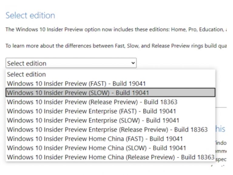Click the blue 'Select edition' page heading
The width and height of the screenshot is (233, 175).
(30, 15)
